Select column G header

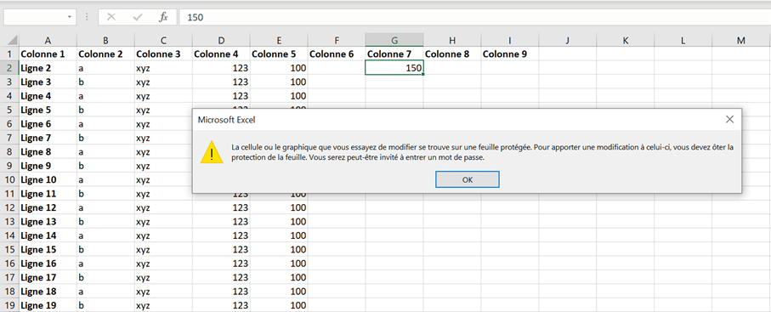pos(394,40)
